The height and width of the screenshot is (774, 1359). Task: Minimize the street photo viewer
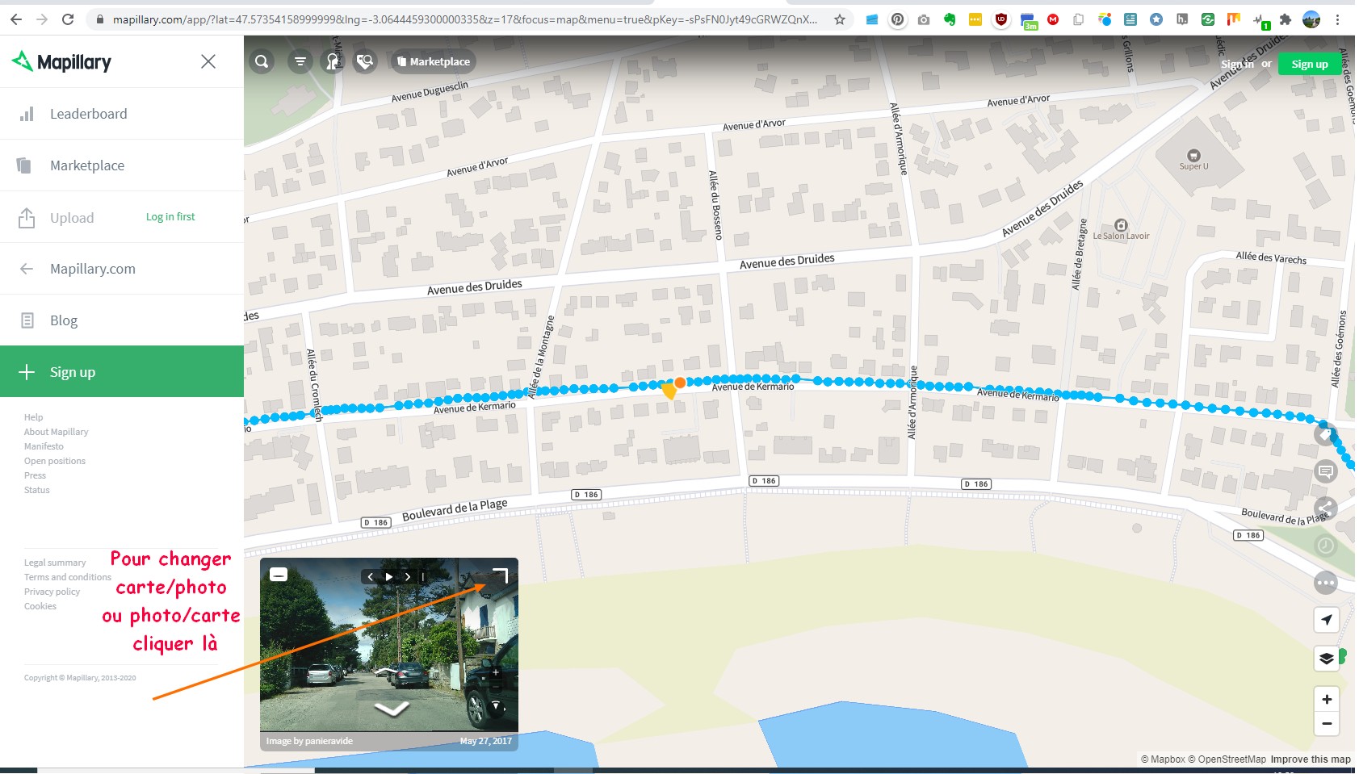point(279,575)
